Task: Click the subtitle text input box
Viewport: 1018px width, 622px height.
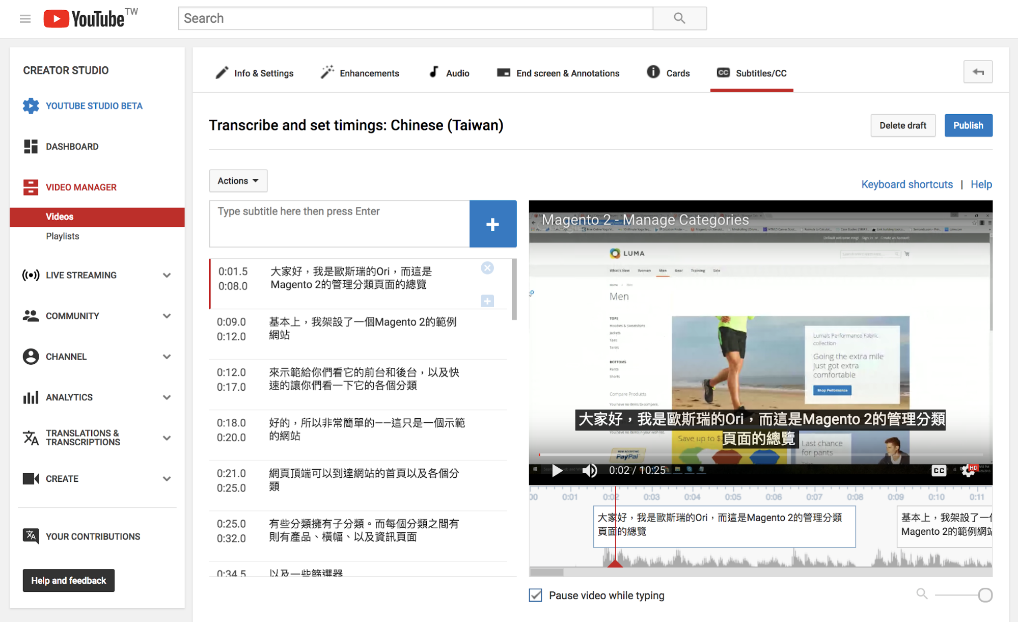Action: (x=339, y=224)
